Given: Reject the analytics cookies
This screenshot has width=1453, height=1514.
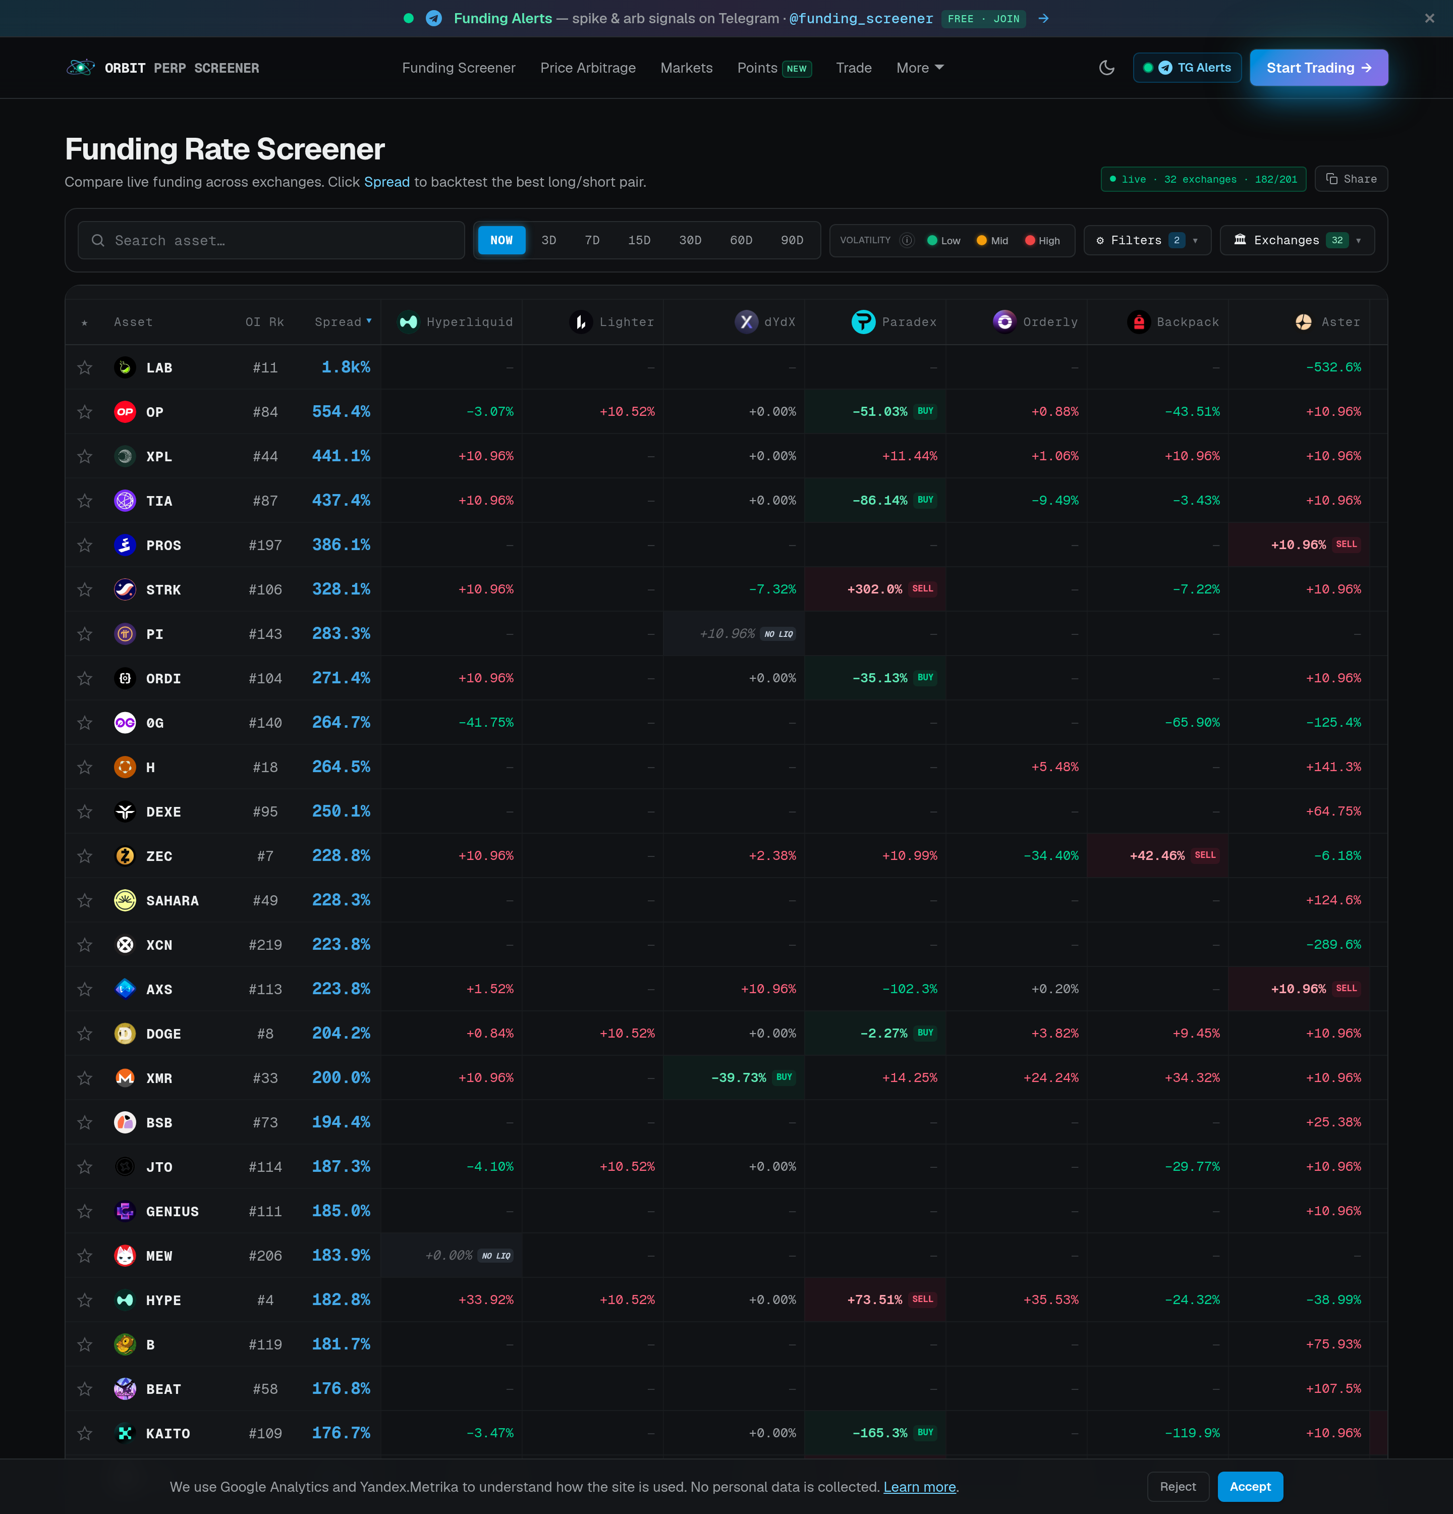Looking at the screenshot, I should pos(1178,1487).
